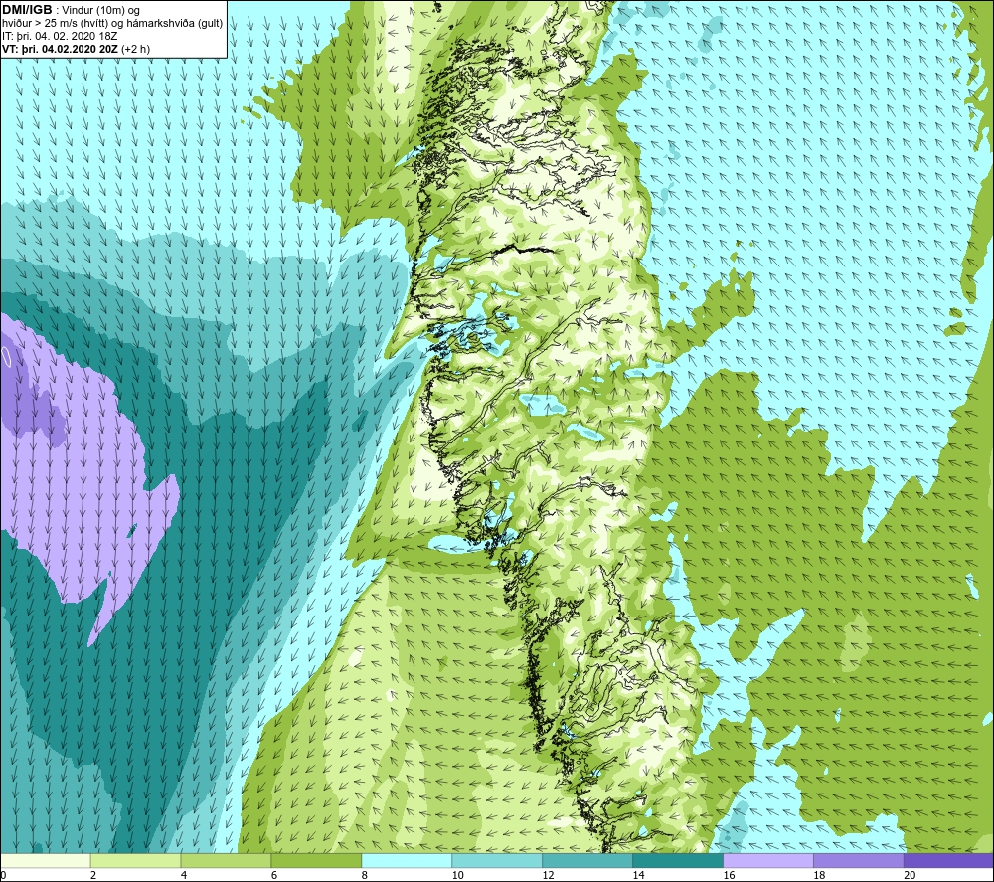Viewport: 994px width, 882px height.
Task: Click the legend scale label '20'
Action: pos(910,875)
